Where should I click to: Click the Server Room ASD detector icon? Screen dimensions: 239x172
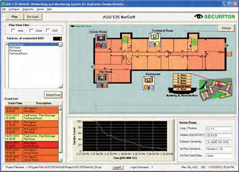101,41
